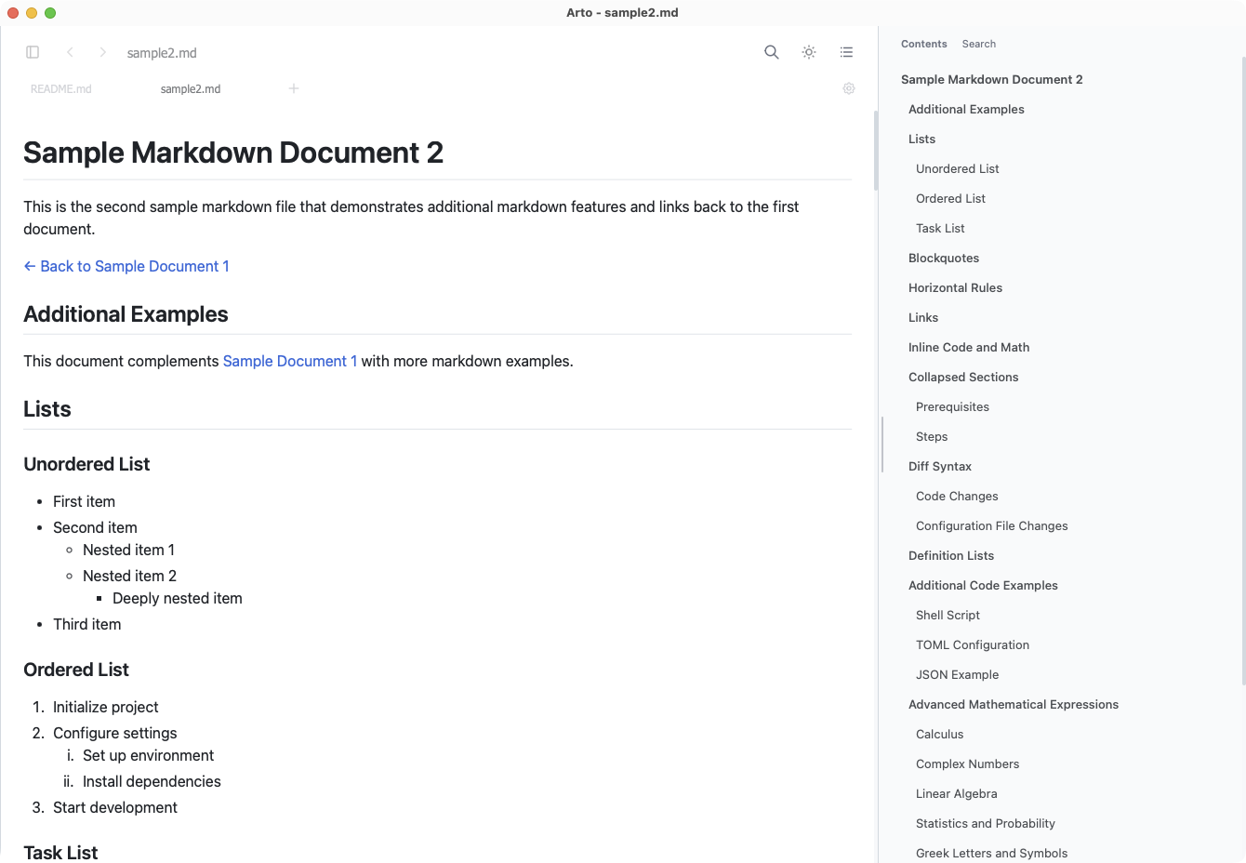The image size is (1246, 863).
Task: Select the sample2.md tab
Action: click(x=191, y=89)
